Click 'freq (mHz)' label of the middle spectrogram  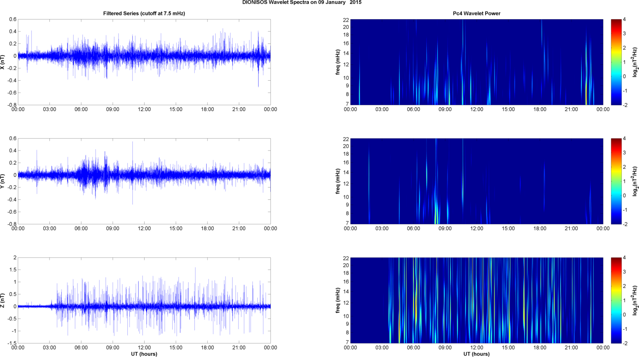pos(338,181)
